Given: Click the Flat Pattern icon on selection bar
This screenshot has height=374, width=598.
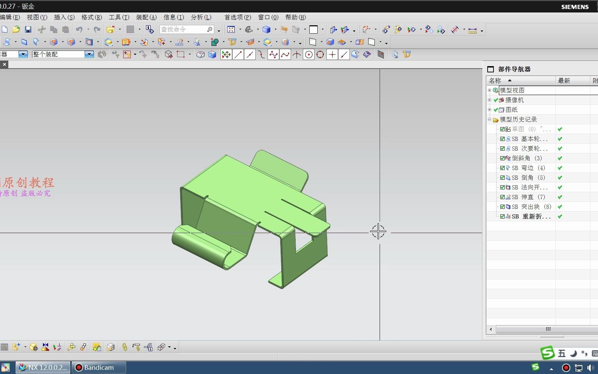Looking at the screenshot, I should [407, 54].
